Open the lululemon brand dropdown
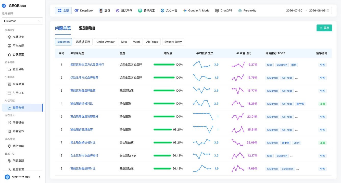 (x=22, y=21)
